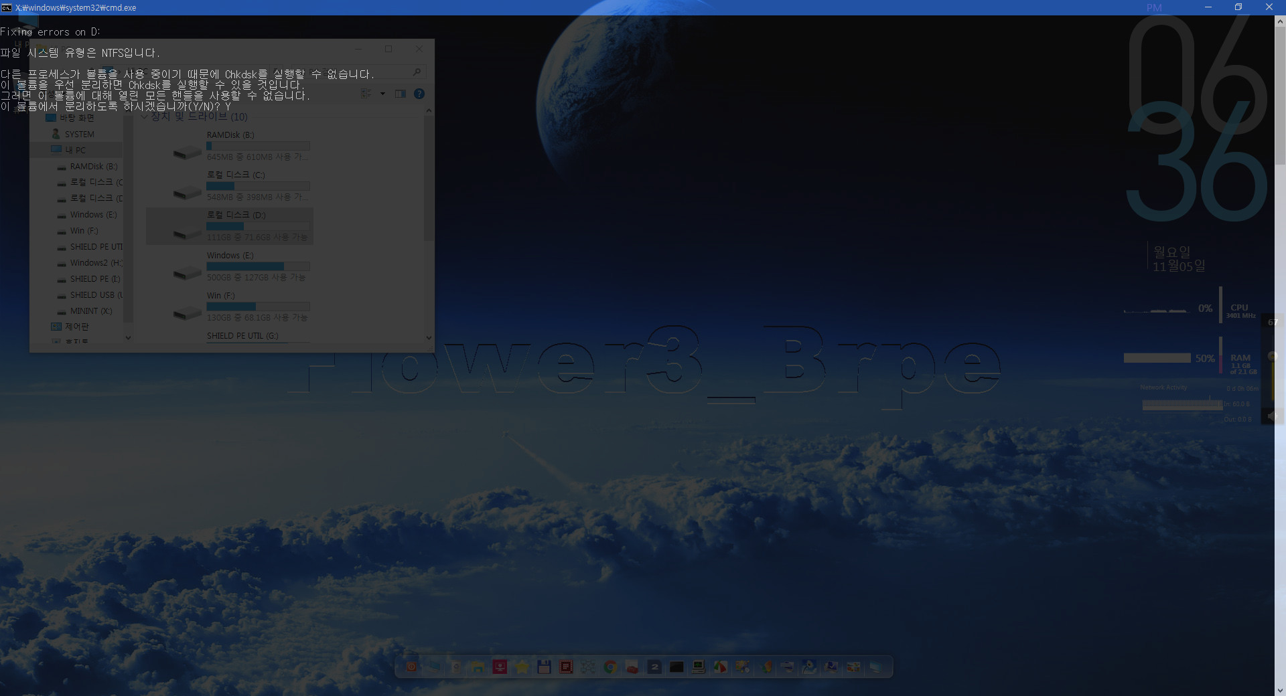
Task: Open the last monitor icon in dock
Action: [875, 667]
